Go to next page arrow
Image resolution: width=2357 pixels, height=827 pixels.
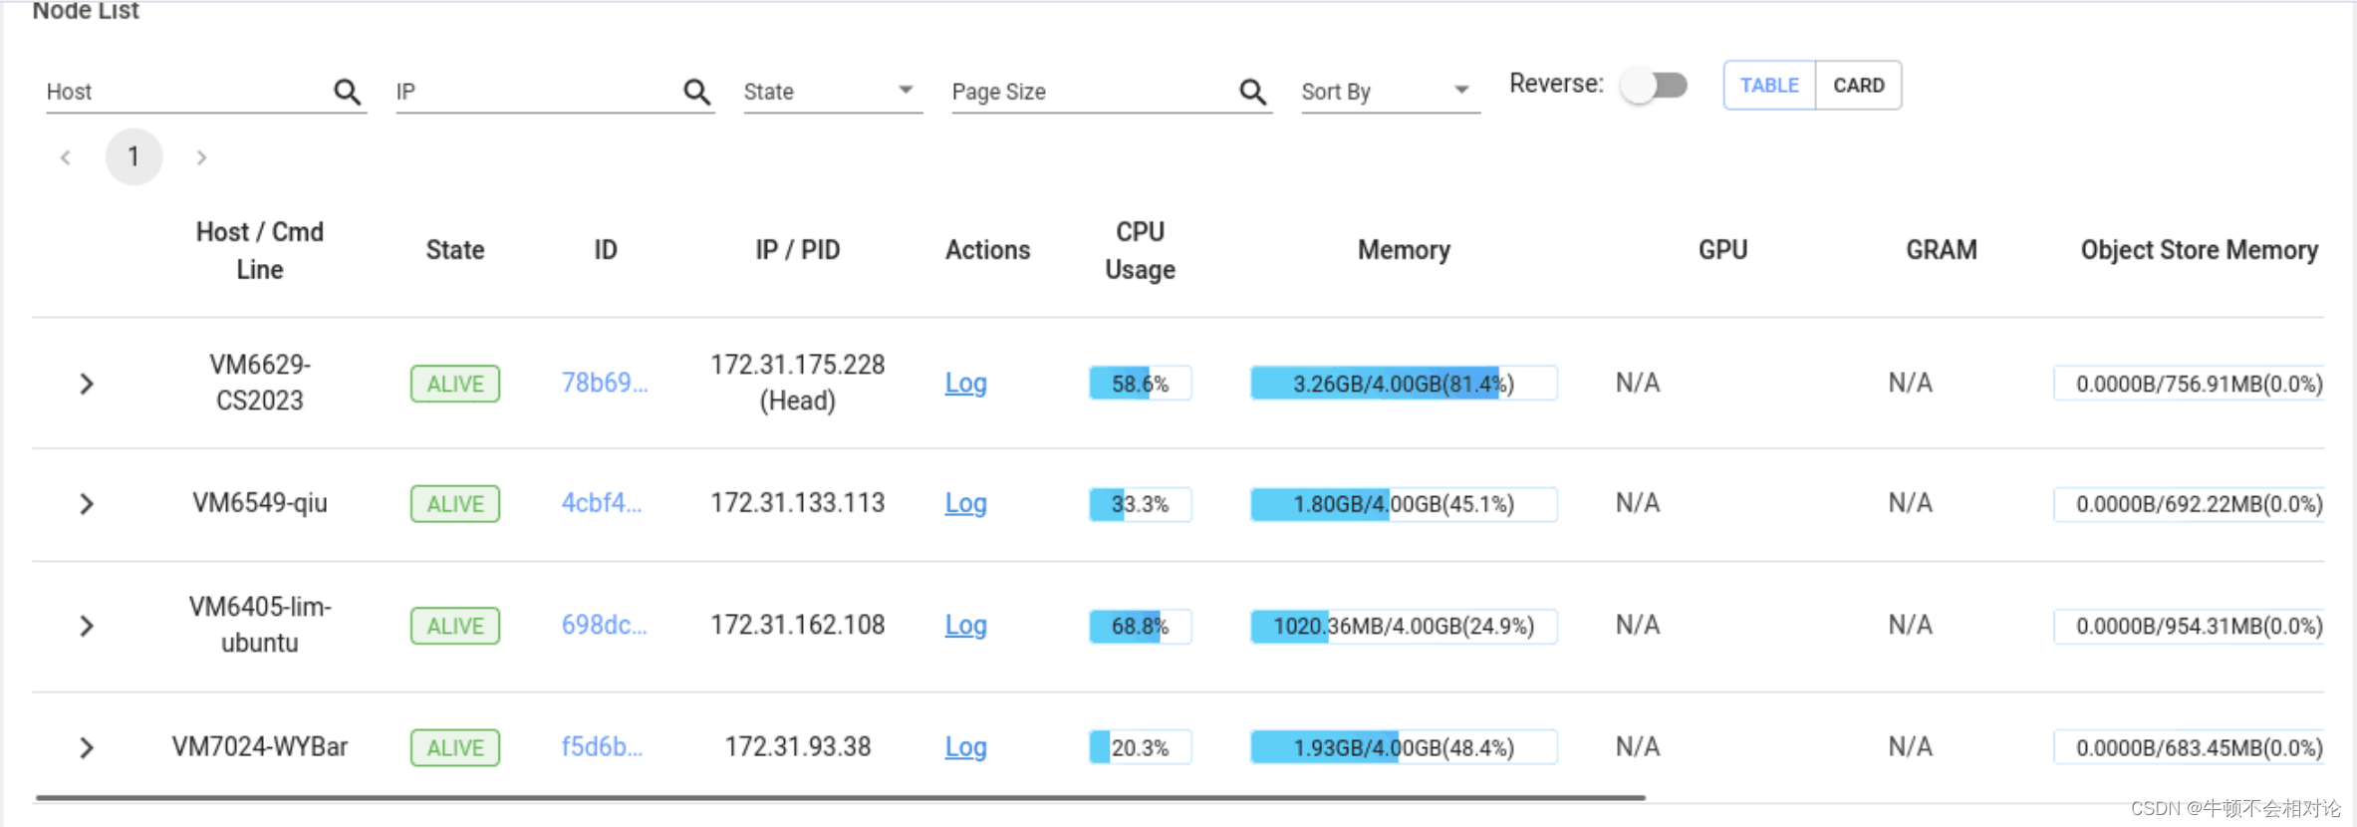201,157
